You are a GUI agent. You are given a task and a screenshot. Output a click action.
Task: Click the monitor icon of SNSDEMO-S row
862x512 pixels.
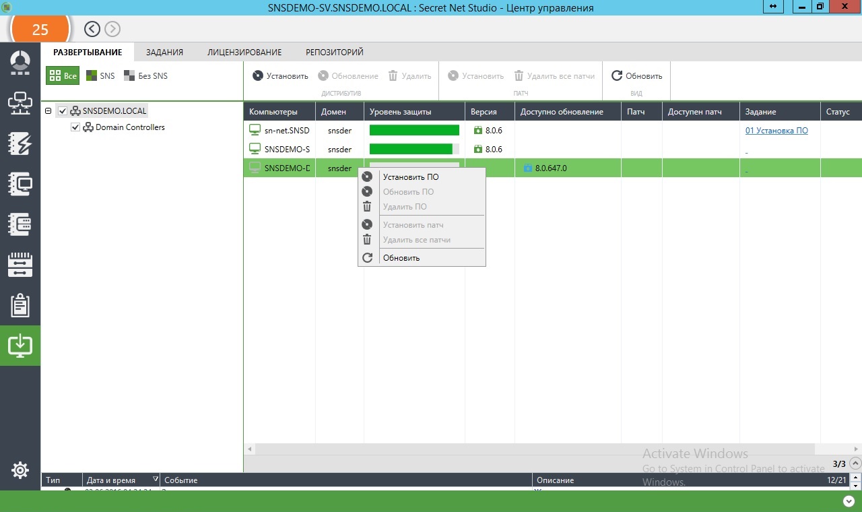coord(255,149)
